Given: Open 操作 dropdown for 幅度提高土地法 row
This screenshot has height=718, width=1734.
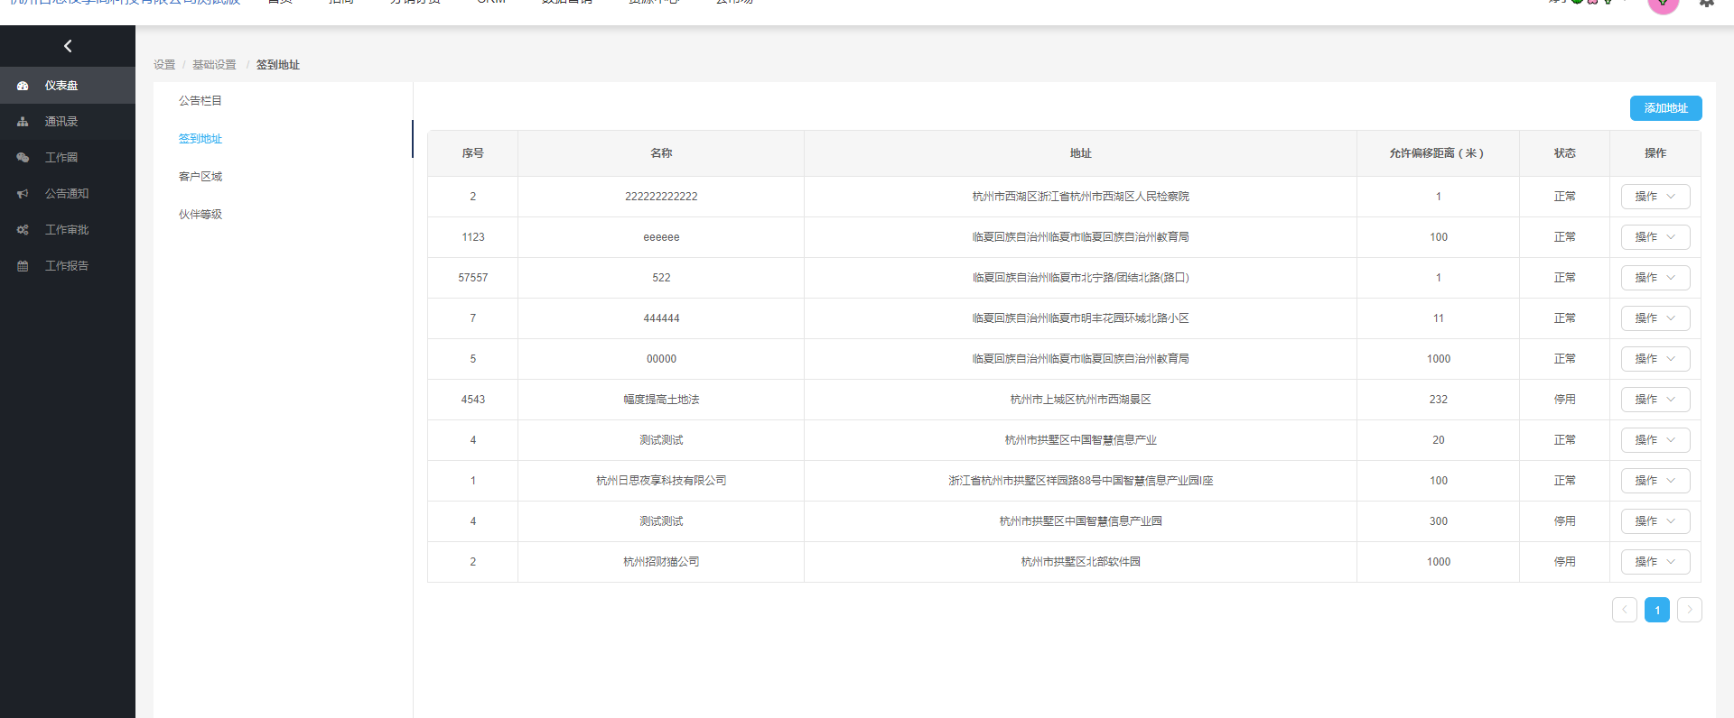Looking at the screenshot, I should [1655, 400].
